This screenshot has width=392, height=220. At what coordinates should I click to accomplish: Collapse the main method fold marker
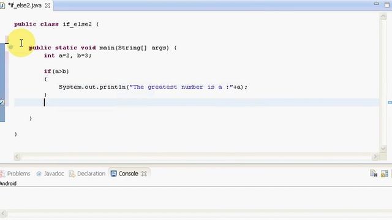(x=11, y=47)
